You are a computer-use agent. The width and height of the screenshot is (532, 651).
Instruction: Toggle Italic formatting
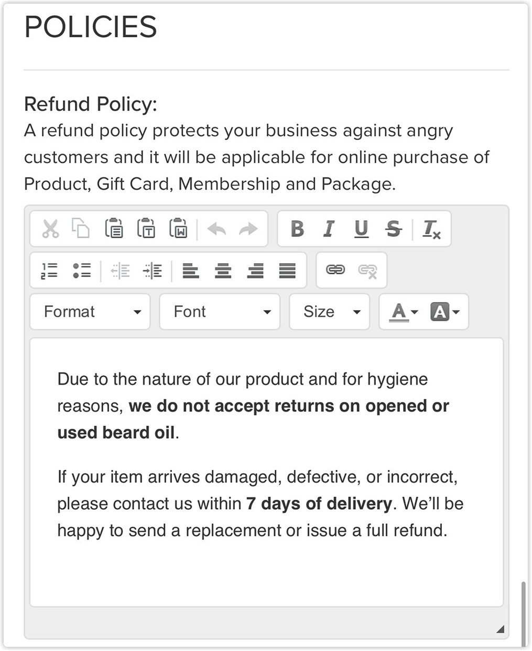click(x=329, y=229)
